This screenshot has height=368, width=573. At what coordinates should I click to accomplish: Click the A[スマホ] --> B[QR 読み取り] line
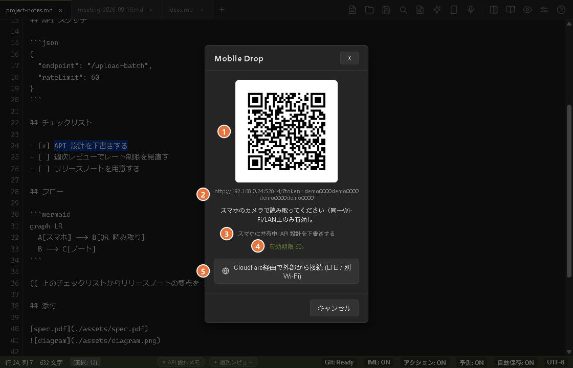[92, 237]
